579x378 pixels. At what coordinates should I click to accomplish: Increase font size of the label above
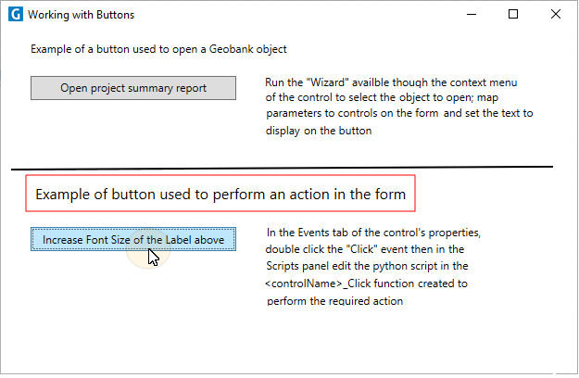[x=133, y=239]
